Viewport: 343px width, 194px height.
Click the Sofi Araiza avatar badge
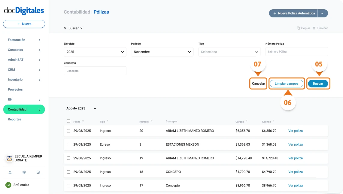click(x=9, y=185)
